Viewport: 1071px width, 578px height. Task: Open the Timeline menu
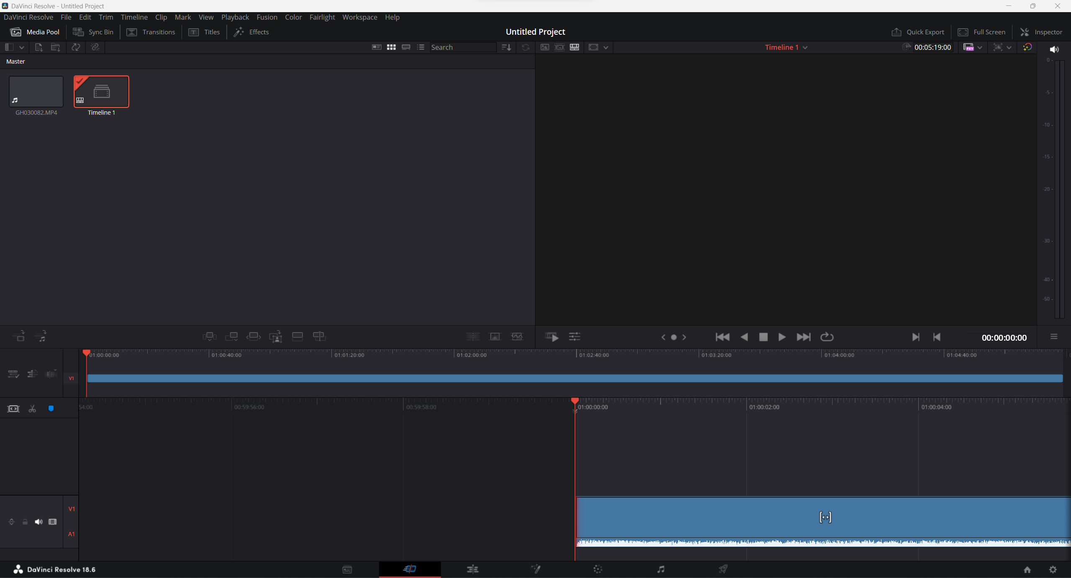point(134,17)
